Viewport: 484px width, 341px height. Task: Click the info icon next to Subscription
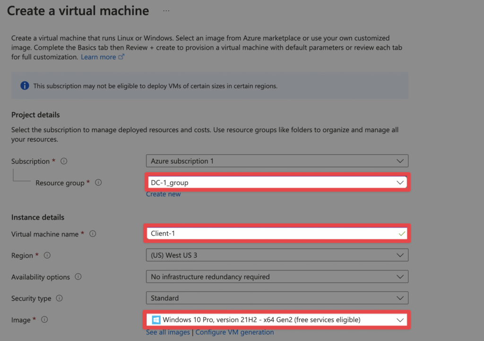[x=64, y=161]
